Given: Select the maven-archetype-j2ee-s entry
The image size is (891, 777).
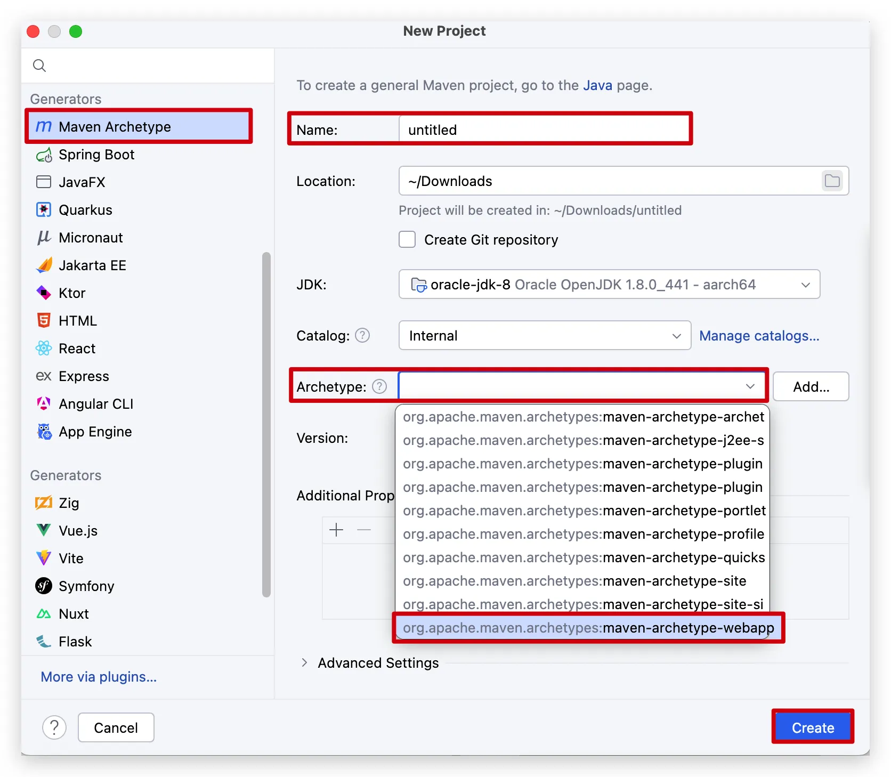Looking at the screenshot, I should click(582, 440).
